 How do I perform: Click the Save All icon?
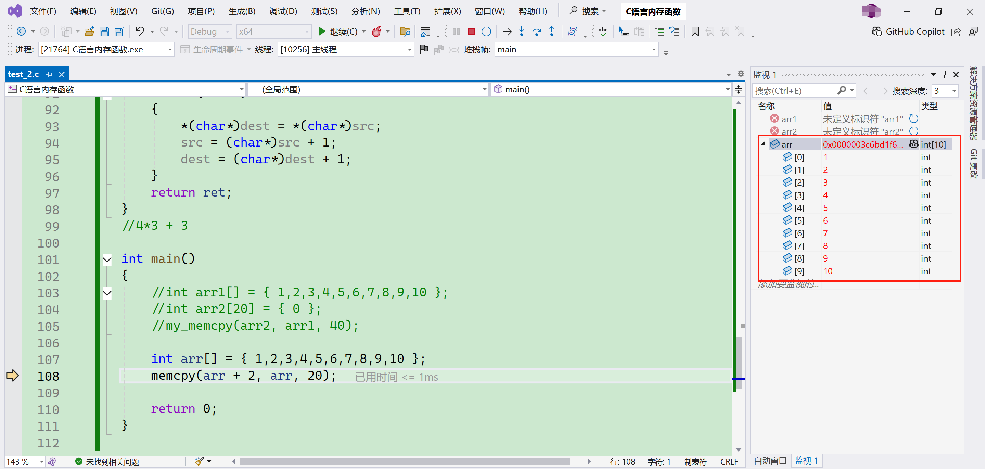point(120,32)
